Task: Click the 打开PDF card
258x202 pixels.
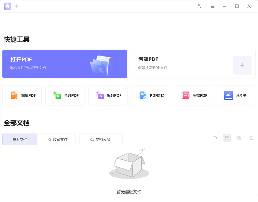Action: coord(65,64)
